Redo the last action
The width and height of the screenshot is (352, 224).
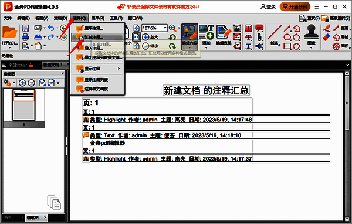[51, 37]
